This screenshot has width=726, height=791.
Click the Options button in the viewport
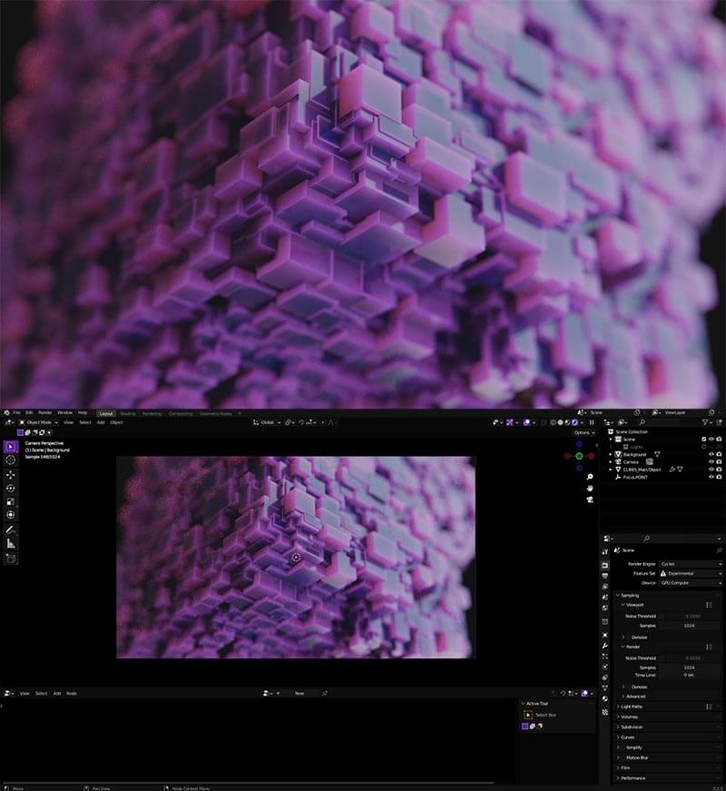point(584,432)
